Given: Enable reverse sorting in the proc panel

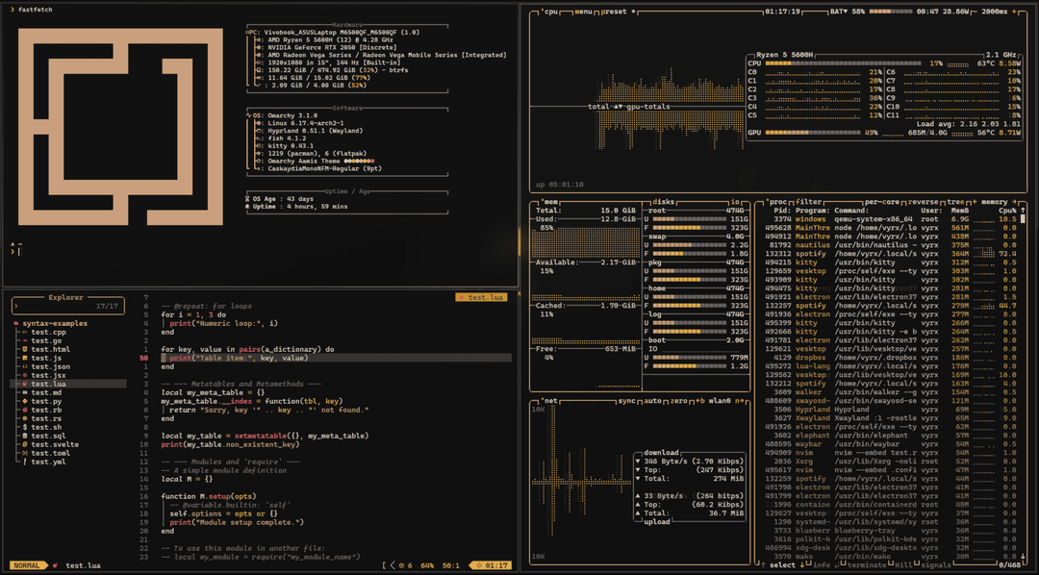Looking at the screenshot, I should click(924, 202).
